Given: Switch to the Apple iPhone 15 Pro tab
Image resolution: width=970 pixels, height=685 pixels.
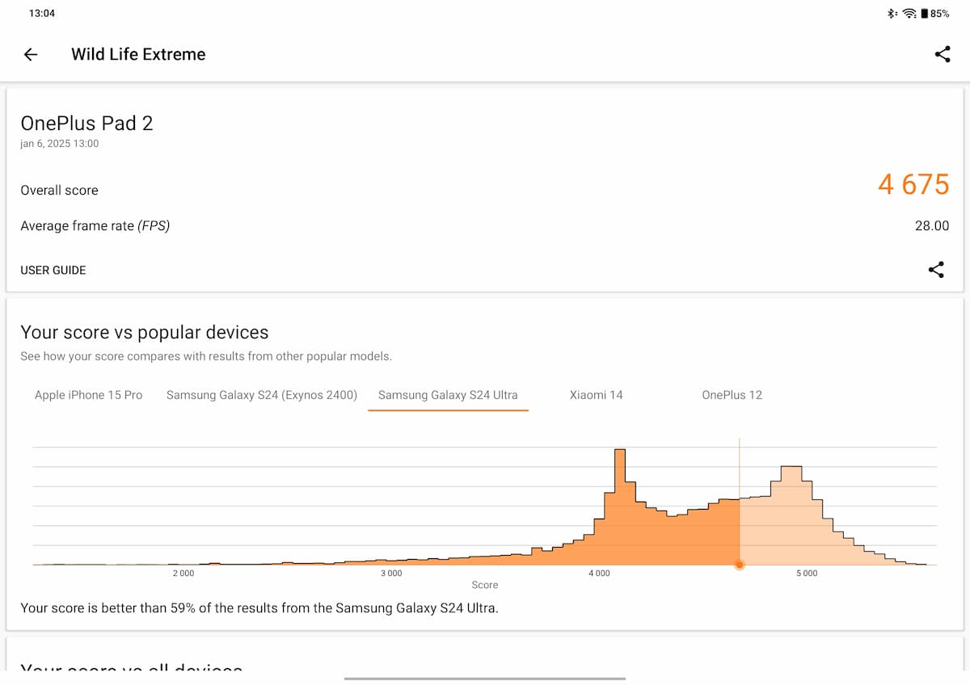Looking at the screenshot, I should tap(88, 395).
